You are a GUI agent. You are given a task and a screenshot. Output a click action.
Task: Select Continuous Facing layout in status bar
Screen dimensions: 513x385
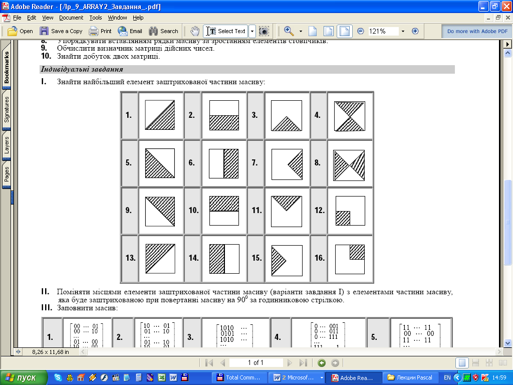(x=489, y=363)
